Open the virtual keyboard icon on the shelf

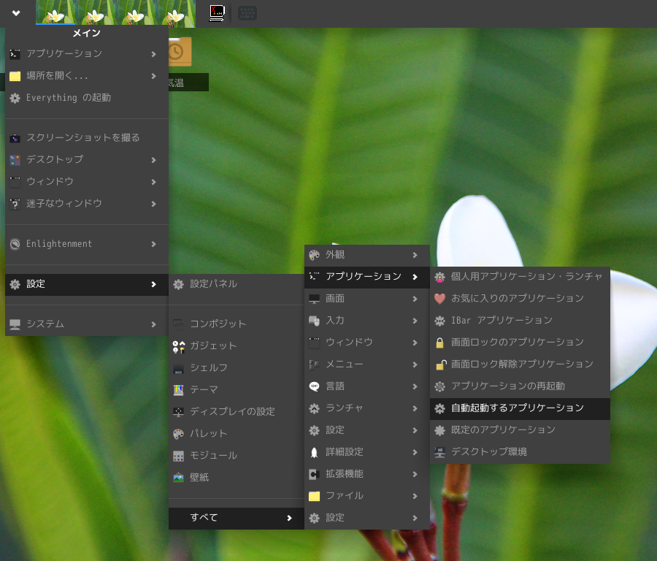247,13
